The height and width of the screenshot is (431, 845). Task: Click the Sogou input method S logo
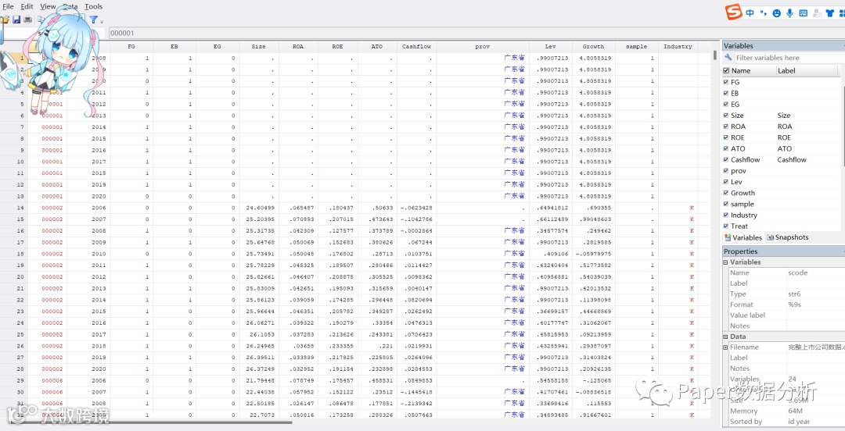[x=733, y=12]
